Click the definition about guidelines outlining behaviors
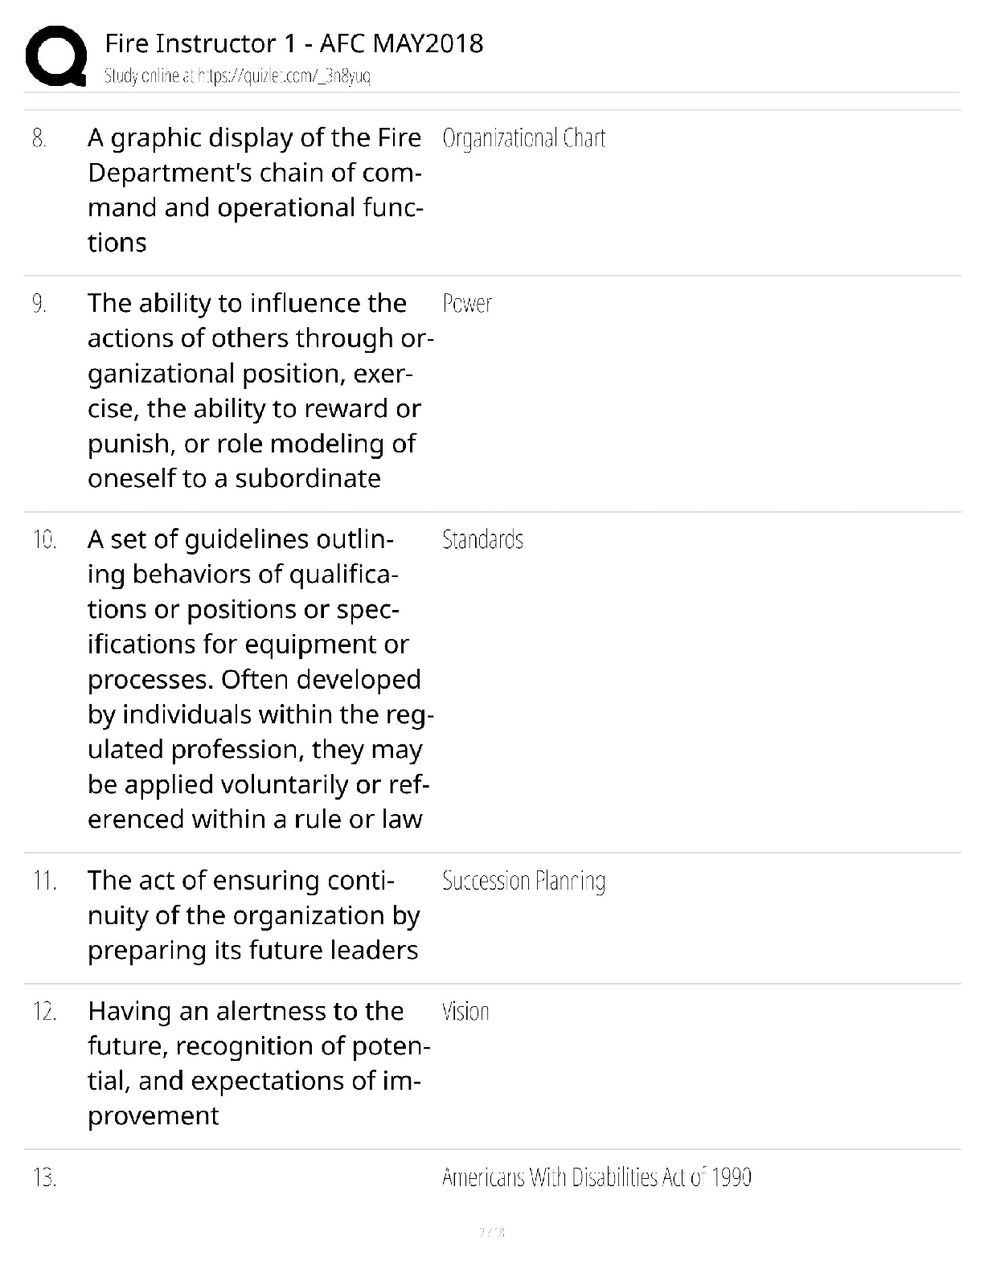984x1273 pixels. click(x=260, y=679)
